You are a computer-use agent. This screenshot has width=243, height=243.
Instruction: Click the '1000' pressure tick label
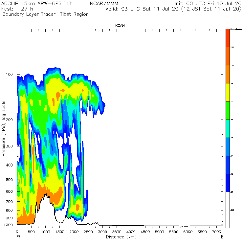coord(8,225)
